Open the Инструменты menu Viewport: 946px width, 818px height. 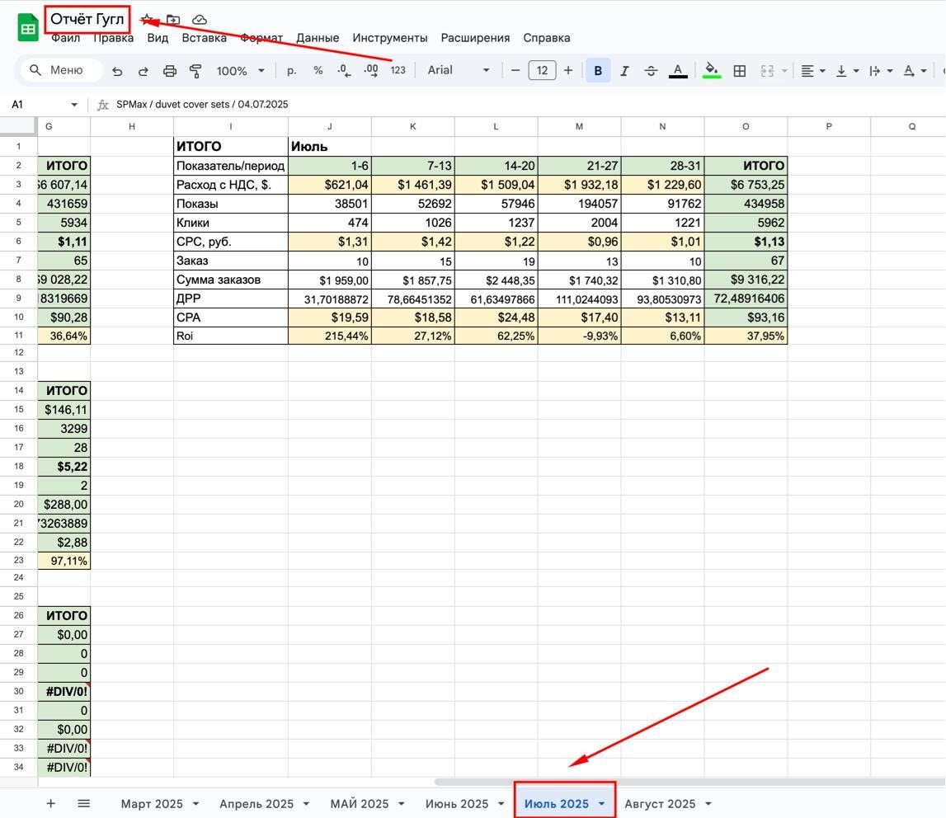point(390,37)
